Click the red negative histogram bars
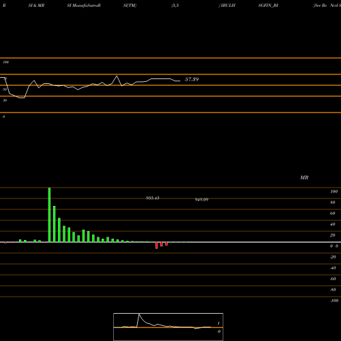The width and height of the screenshot is (341, 341). pyautogui.click(x=162, y=245)
